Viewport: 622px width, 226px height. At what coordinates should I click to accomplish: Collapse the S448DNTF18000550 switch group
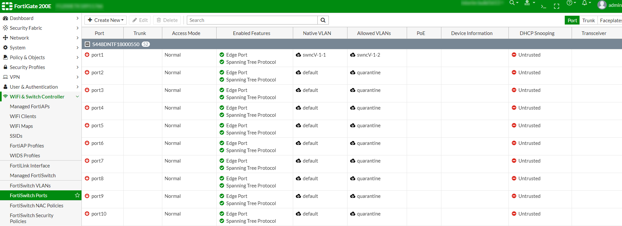click(87, 44)
